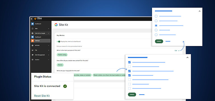Screen dimensions: 215x101
Task: Click the question What are your top goals
Action: 68,71
